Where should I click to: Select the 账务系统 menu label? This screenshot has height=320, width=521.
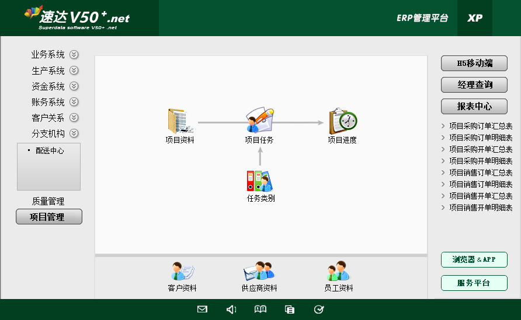pos(48,102)
